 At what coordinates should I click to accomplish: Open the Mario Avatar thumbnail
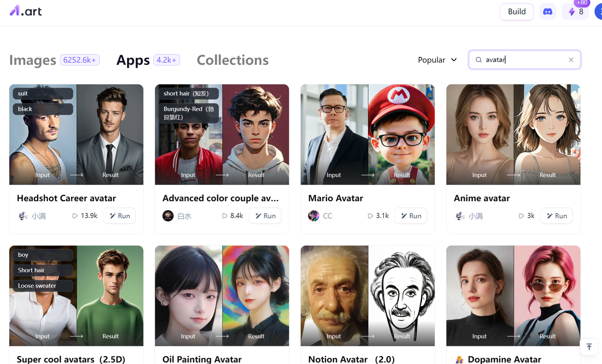click(x=368, y=135)
